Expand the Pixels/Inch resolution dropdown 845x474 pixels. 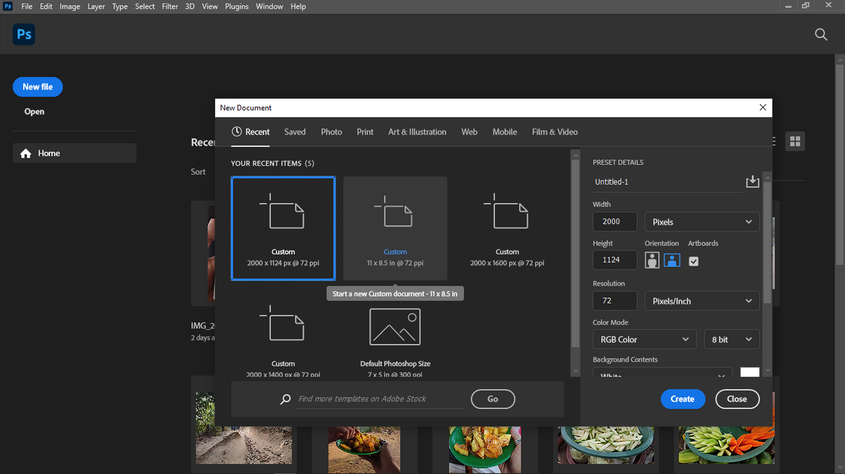(702, 301)
